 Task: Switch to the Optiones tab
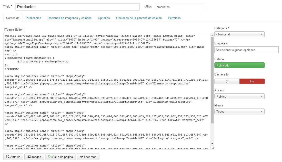pos(104,18)
